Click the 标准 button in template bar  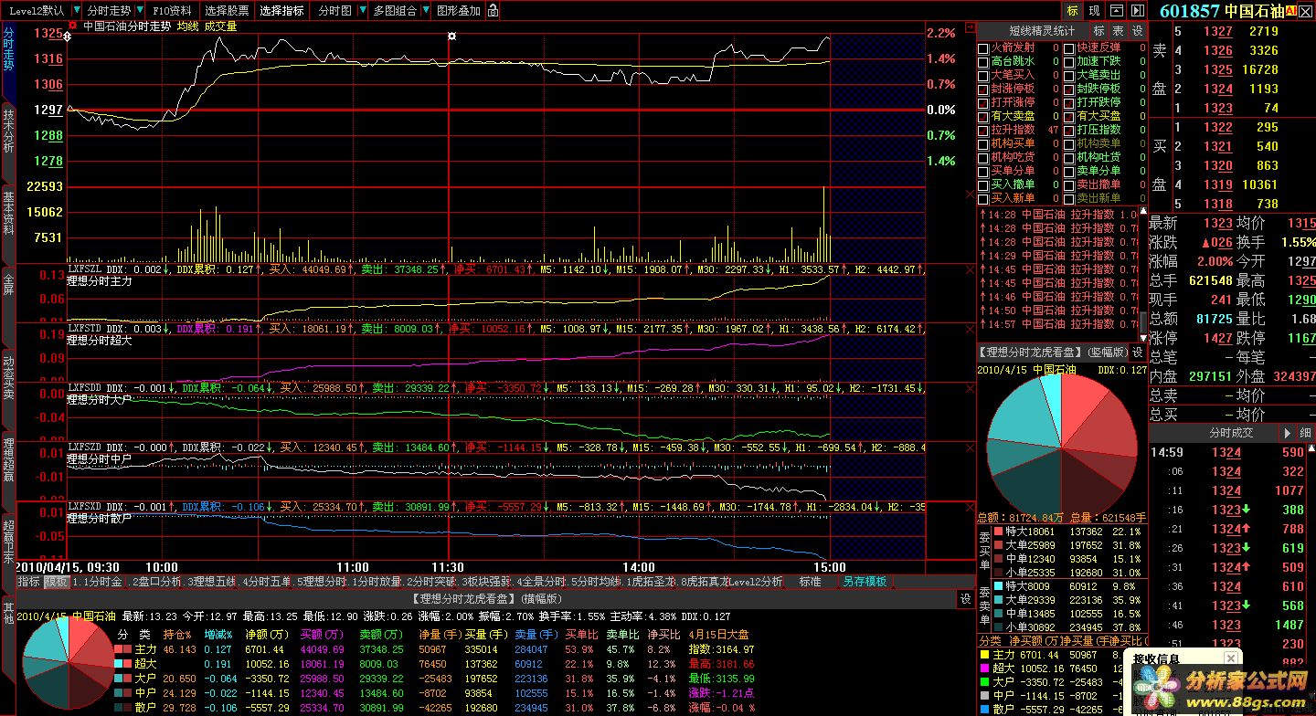pos(810,581)
